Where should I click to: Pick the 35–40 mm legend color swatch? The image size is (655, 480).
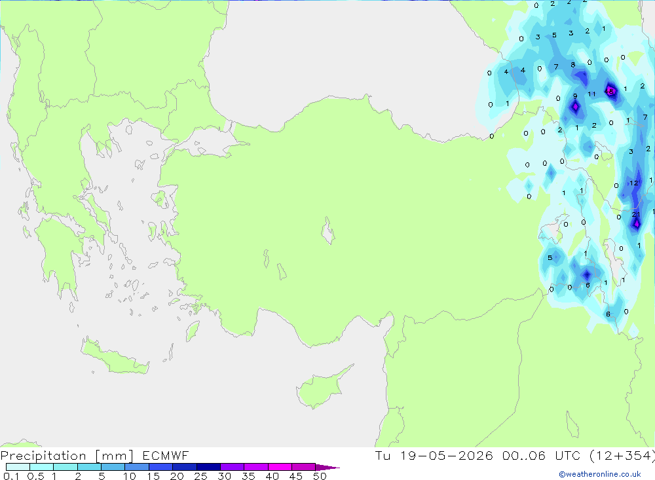click(256, 467)
